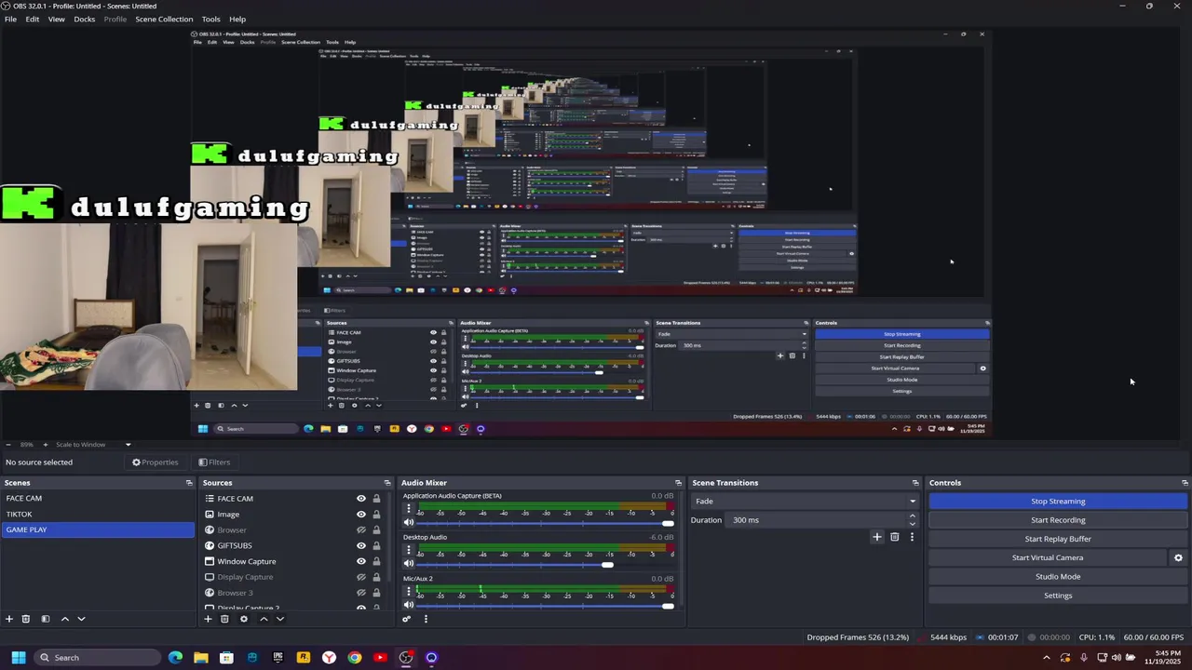
Task: Lock the Window Capture source
Action: 376,561
